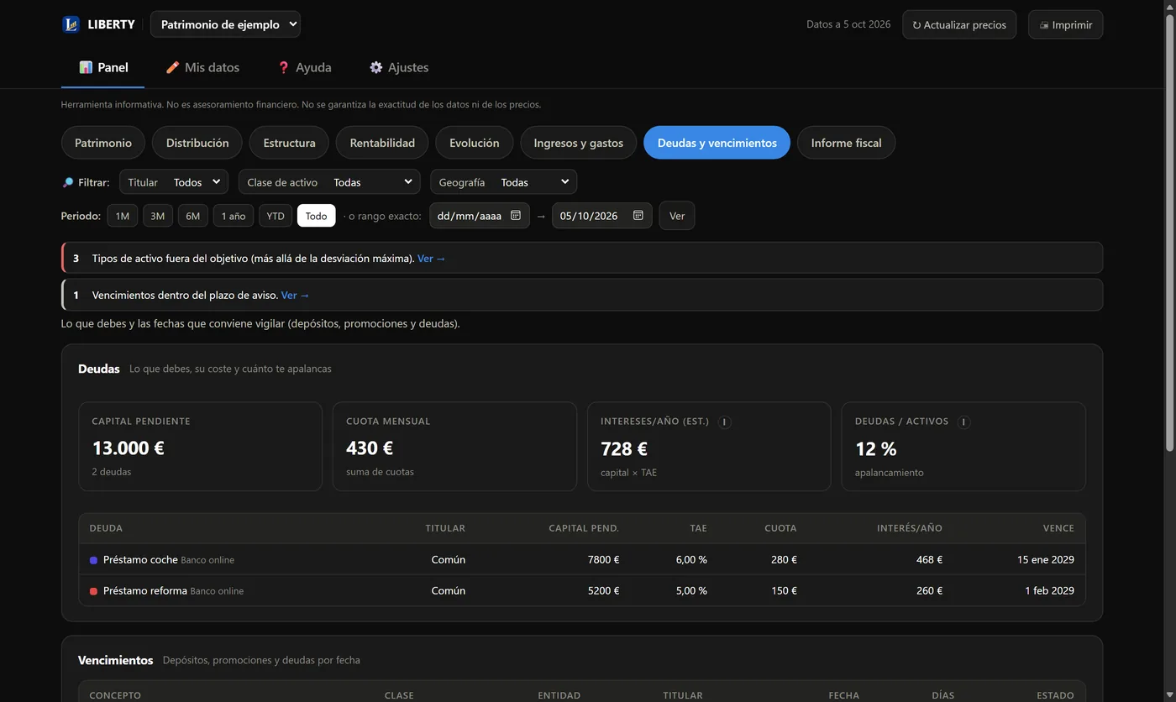Click the red dot beside Préstamo reforma
This screenshot has height=702, width=1176.
coord(93,591)
